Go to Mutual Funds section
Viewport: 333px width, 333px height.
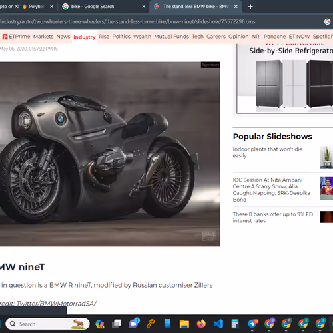pos(172,37)
